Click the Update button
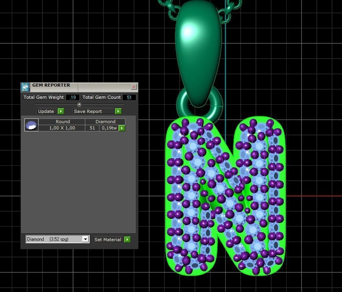This screenshot has height=292, width=342. pyautogui.click(x=47, y=111)
